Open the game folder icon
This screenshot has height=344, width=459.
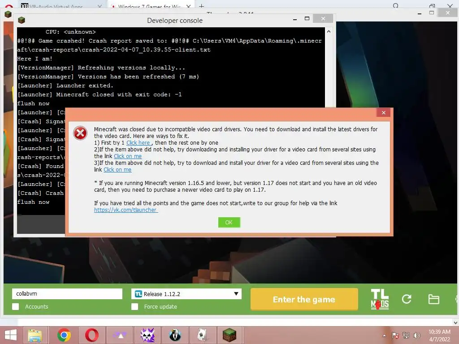click(x=433, y=299)
